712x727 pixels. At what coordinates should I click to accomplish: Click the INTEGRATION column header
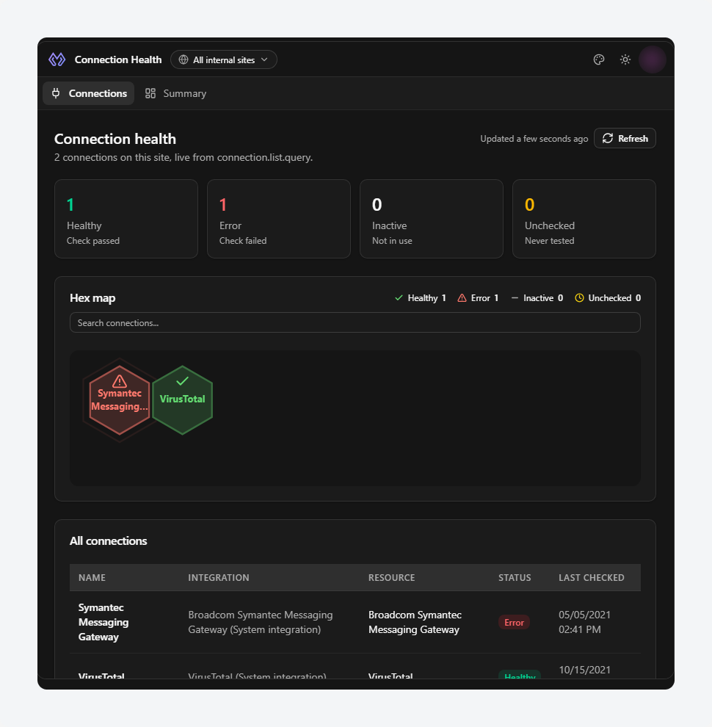(x=219, y=578)
